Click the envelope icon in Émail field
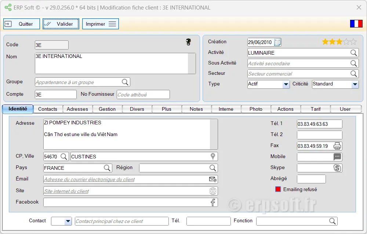The height and width of the screenshot is (234, 367). (213, 179)
